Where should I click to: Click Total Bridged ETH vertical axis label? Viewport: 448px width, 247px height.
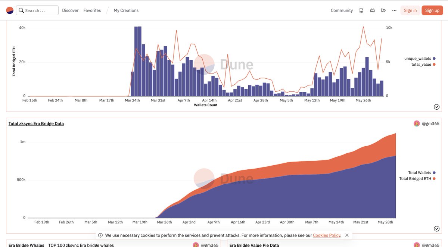pyautogui.click(x=14, y=61)
